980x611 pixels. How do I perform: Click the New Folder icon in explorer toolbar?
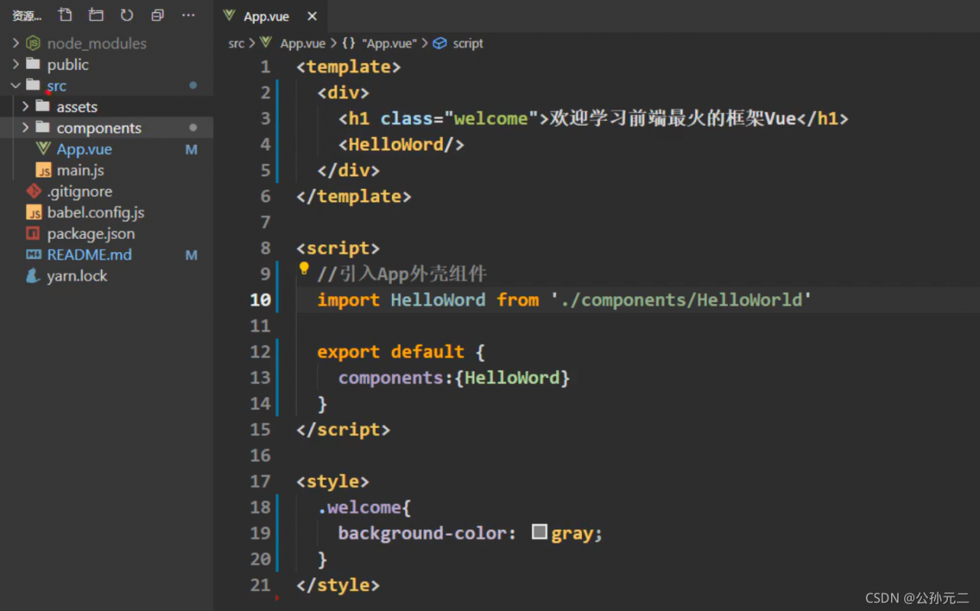coord(96,15)
